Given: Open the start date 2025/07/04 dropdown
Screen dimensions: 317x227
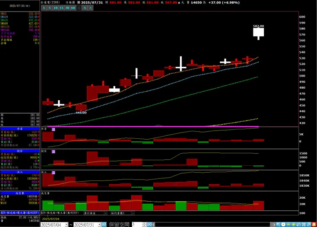Looking at the screenshot, I should click(66, 224).
